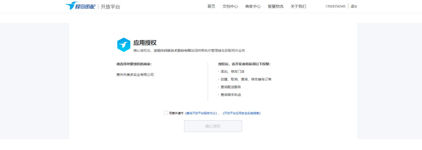Click the 深圳市科脉技术股份有限公司 company name
Screen dimensions: 422x150
click(175, 50)
